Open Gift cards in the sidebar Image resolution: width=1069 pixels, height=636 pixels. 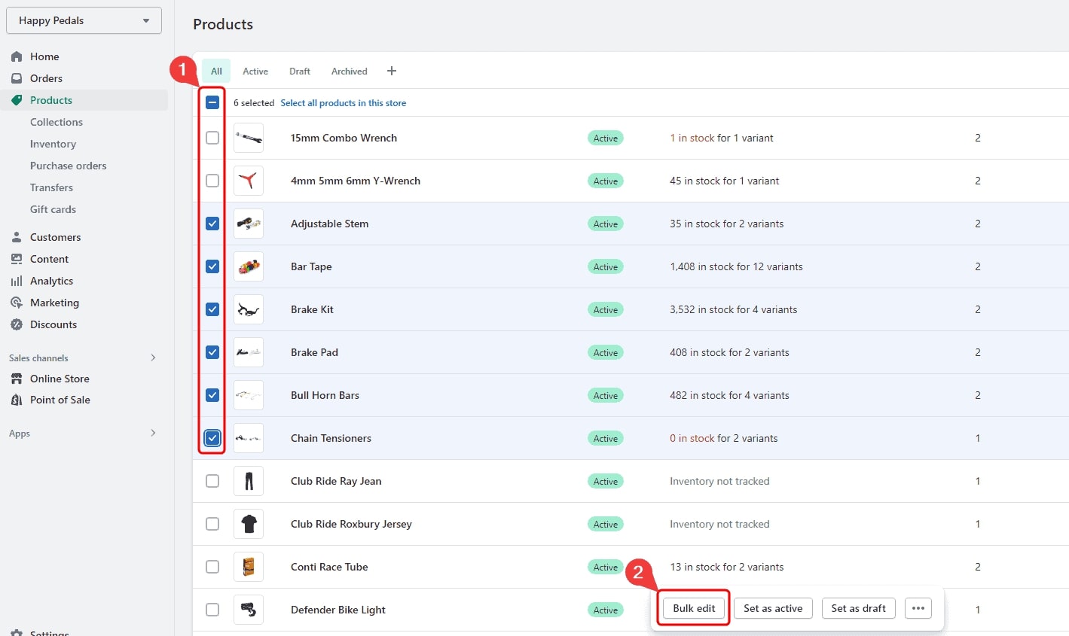(53, 209)
